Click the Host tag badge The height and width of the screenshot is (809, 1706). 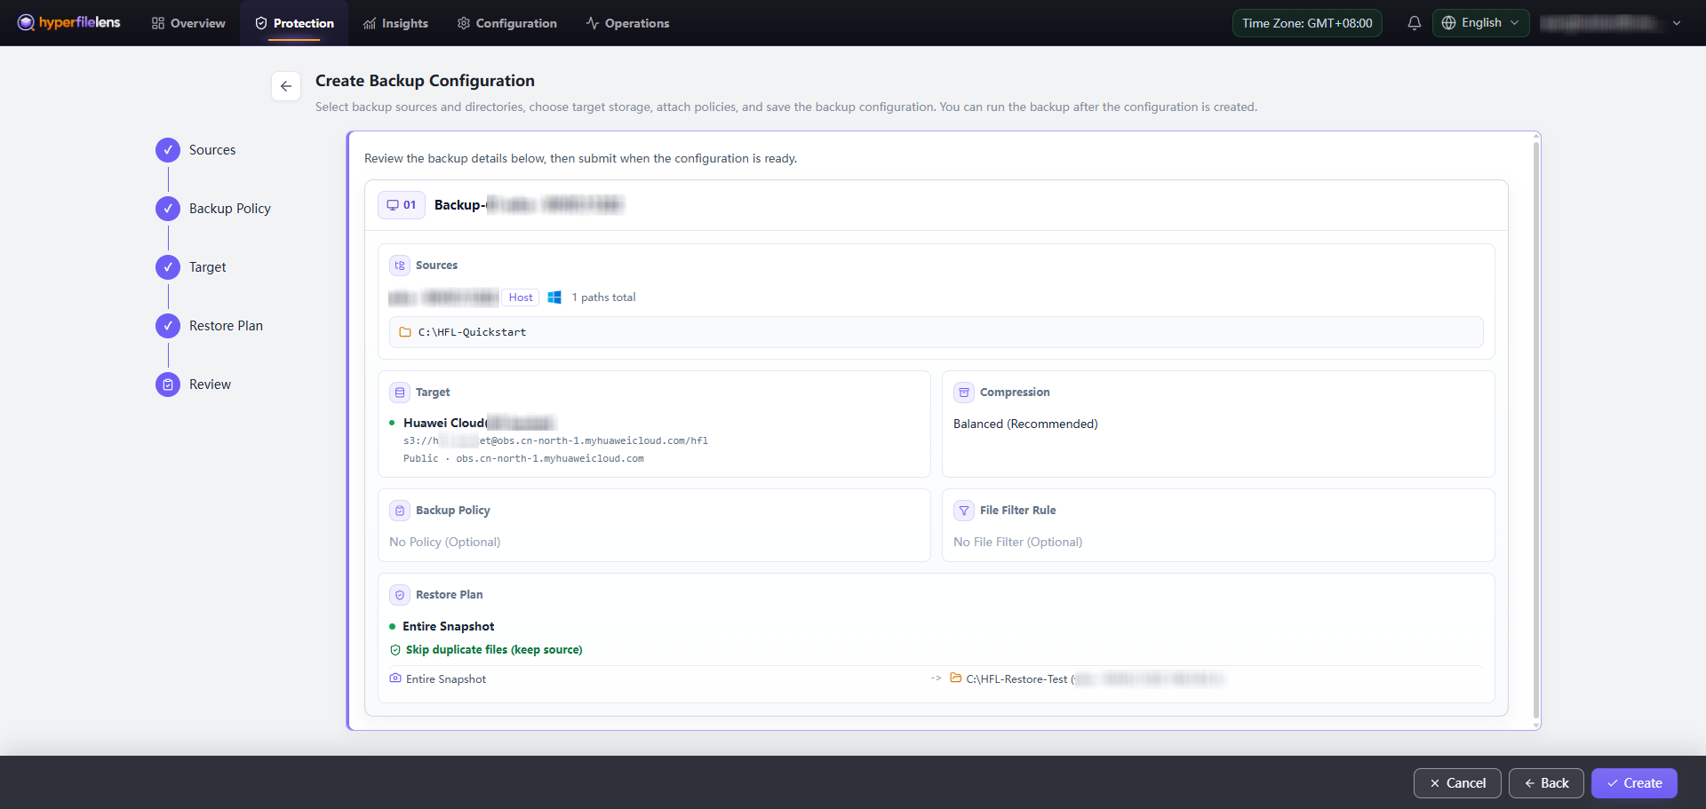[521, 297]
